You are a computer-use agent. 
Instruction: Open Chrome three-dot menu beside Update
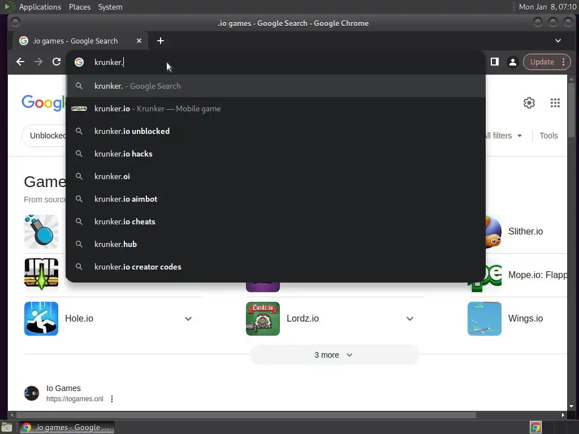pyautogui.click(x=564, y=62)
